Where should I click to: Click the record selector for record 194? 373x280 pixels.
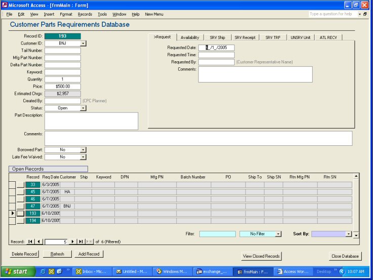point(12,221)
